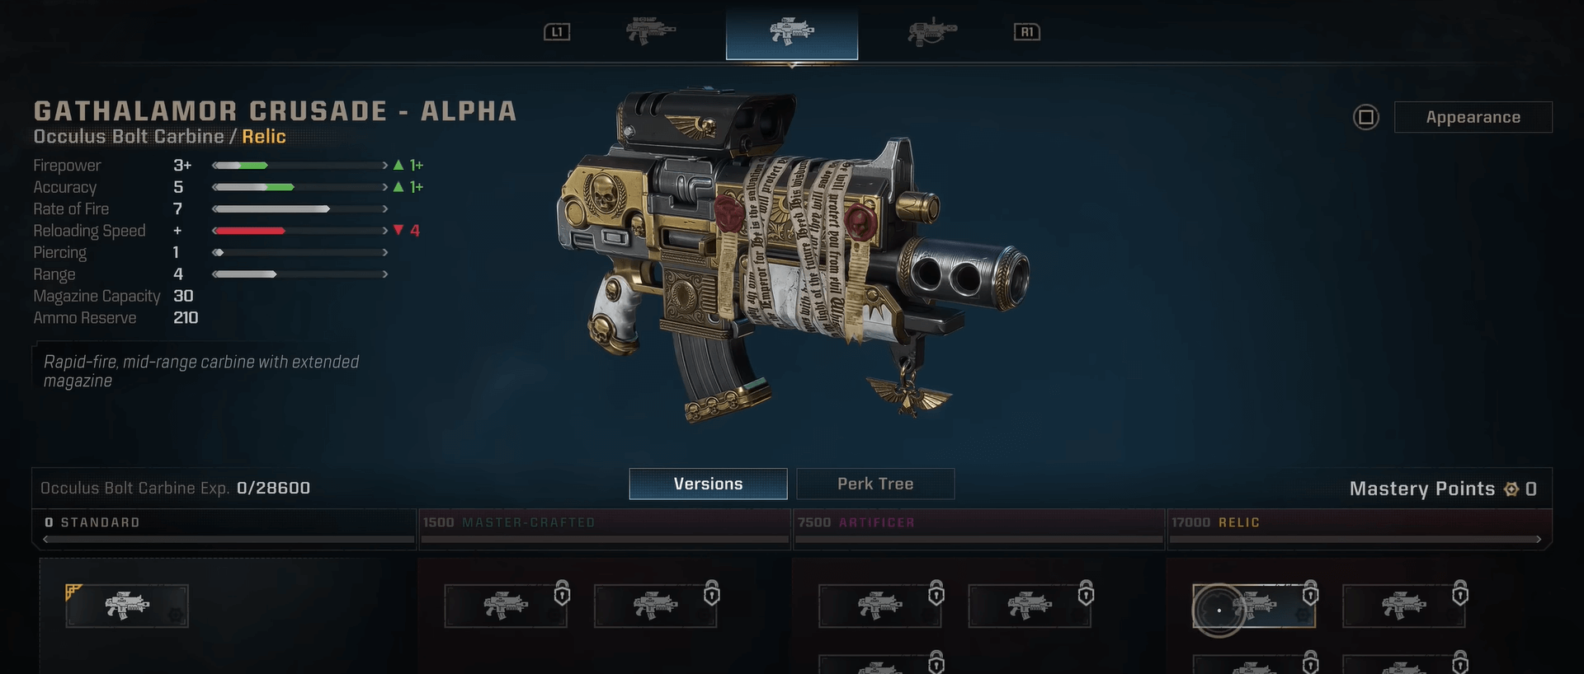The width and height of the screenshot is (1584, 674).
Task: Click the Mastery Points currency icon
Action: pos(1511,489)
